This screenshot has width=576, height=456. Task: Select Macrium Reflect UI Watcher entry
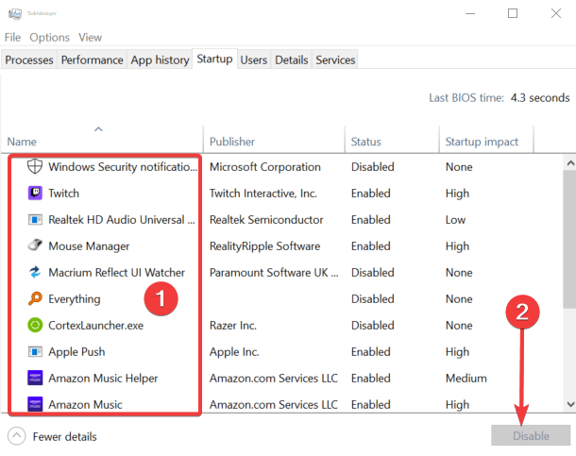(x=116, y=273)
